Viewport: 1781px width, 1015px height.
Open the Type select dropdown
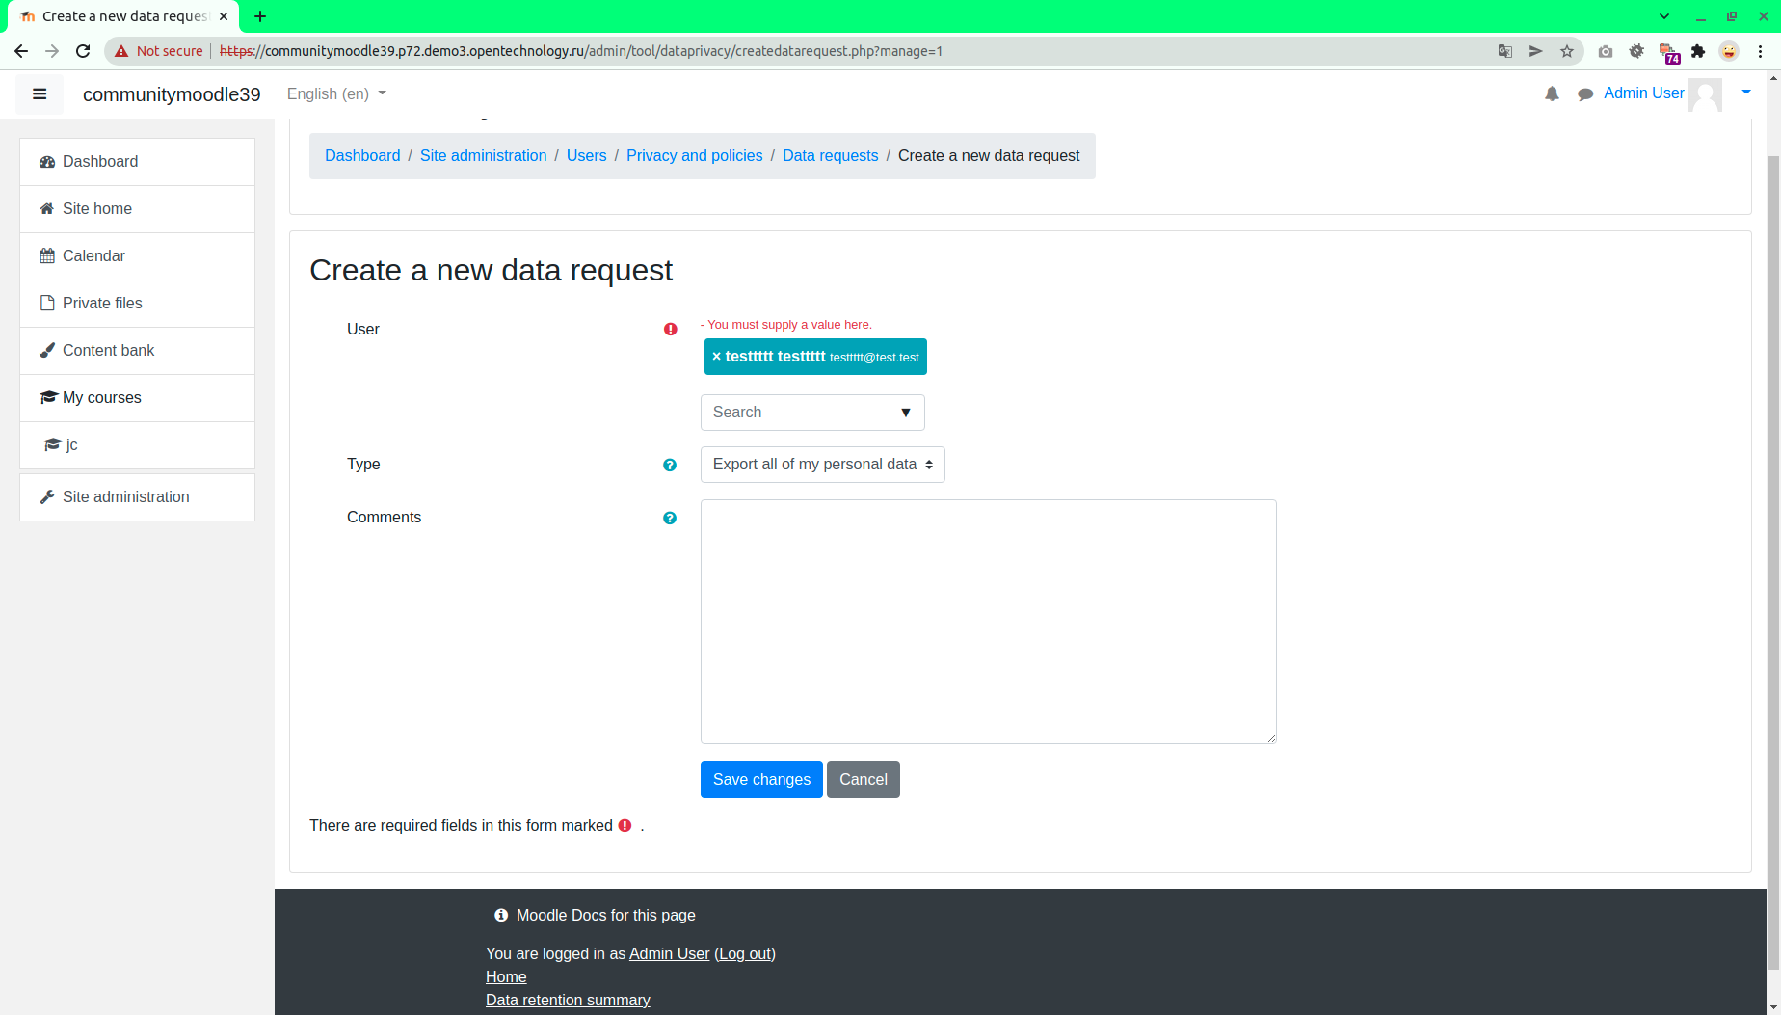pos(823,465)
